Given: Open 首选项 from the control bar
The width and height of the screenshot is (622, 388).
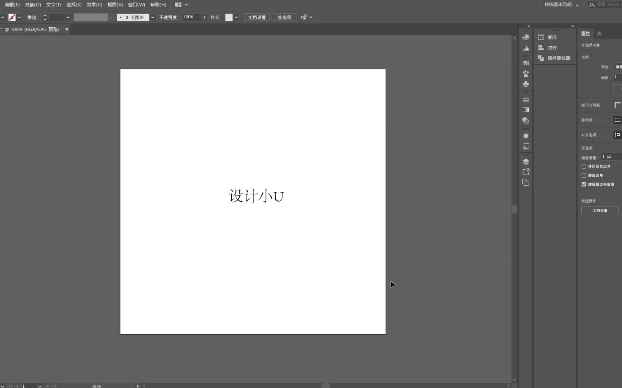Looking at the screenshot, I should (x=284, y=17).
